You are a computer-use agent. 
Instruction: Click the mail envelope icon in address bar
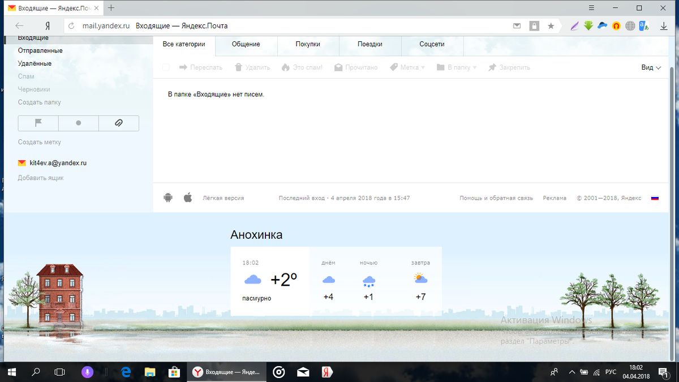[x=517, y=25]
